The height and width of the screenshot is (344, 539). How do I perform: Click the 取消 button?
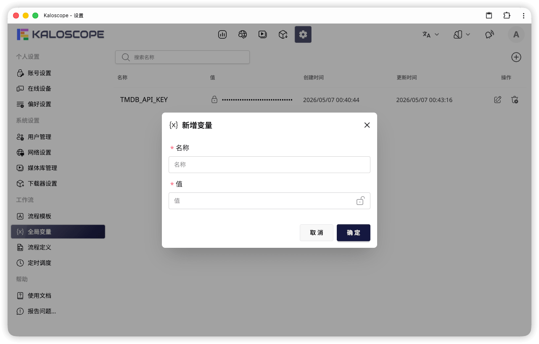[x=317, y=233]
